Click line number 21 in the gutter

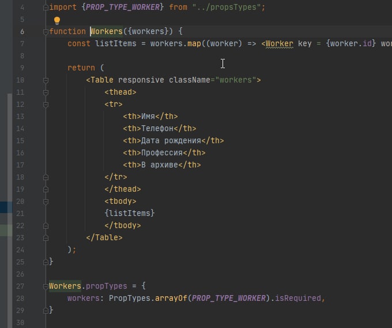click(x=20, y=214)
